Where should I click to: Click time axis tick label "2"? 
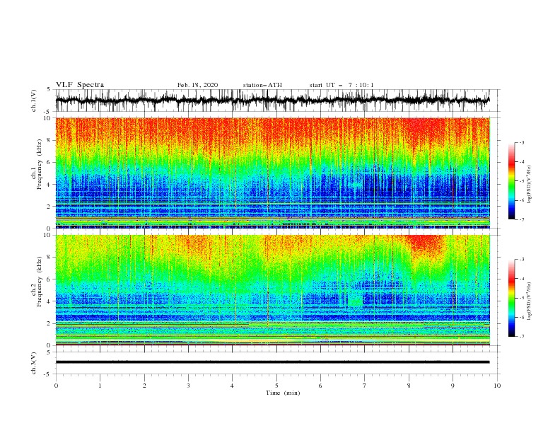[144, 386]
